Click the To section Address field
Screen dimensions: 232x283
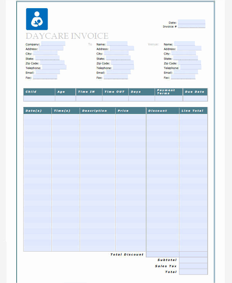pyautogui.click(x=122, y=48)
